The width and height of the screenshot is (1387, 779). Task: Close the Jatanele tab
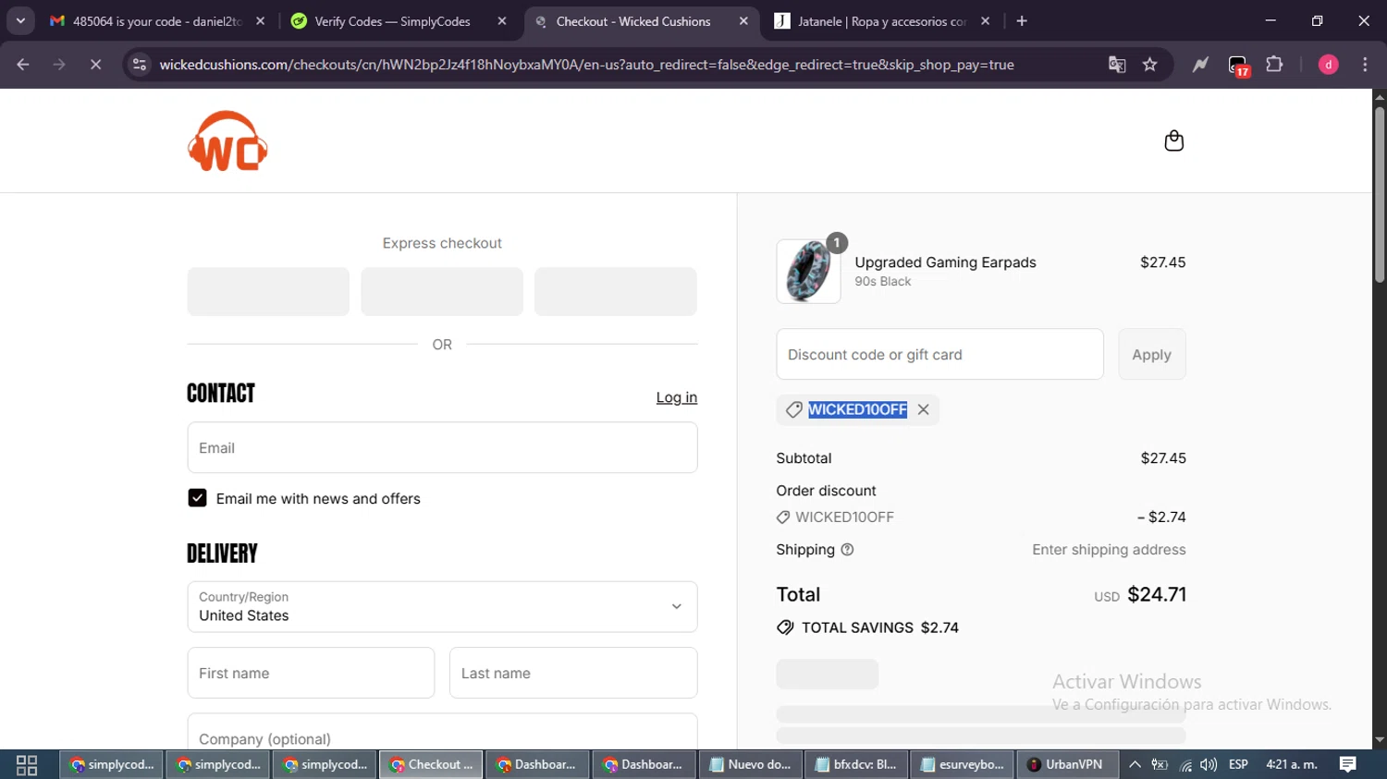pos(985,21)
